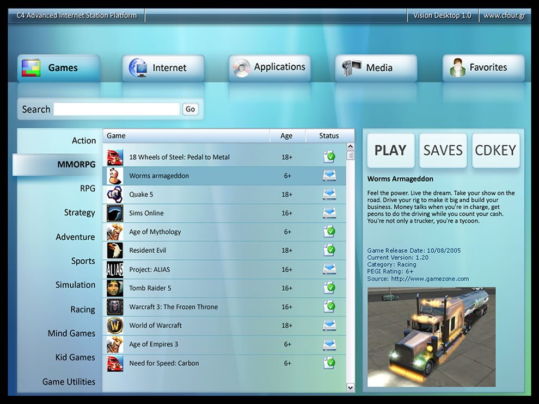Click the Worms armageddon worm icon
Image resolution: width=539 pixels, height=404 pixels.
click(115, 176)
